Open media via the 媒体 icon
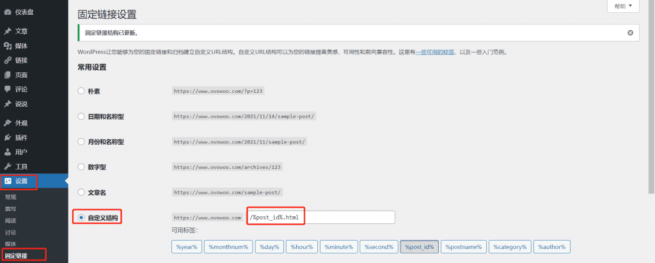This screenshot has width=655, height=263. pyautogui.click(x=7, y=46)
